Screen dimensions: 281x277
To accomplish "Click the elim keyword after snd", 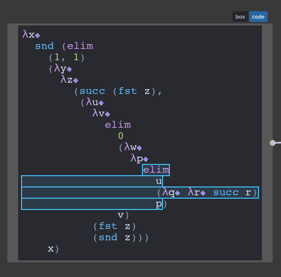I will pos(80,46).
